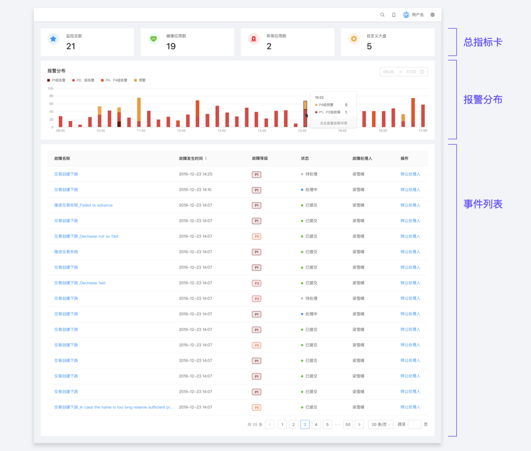The image size is (531, 451).
Task: Toggle P4、P4级告警 legend item
Action: [114, 80]
